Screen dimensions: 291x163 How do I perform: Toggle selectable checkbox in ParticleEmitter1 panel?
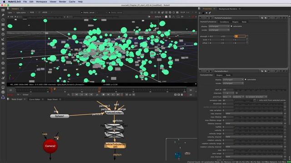[x=246, y=80]
